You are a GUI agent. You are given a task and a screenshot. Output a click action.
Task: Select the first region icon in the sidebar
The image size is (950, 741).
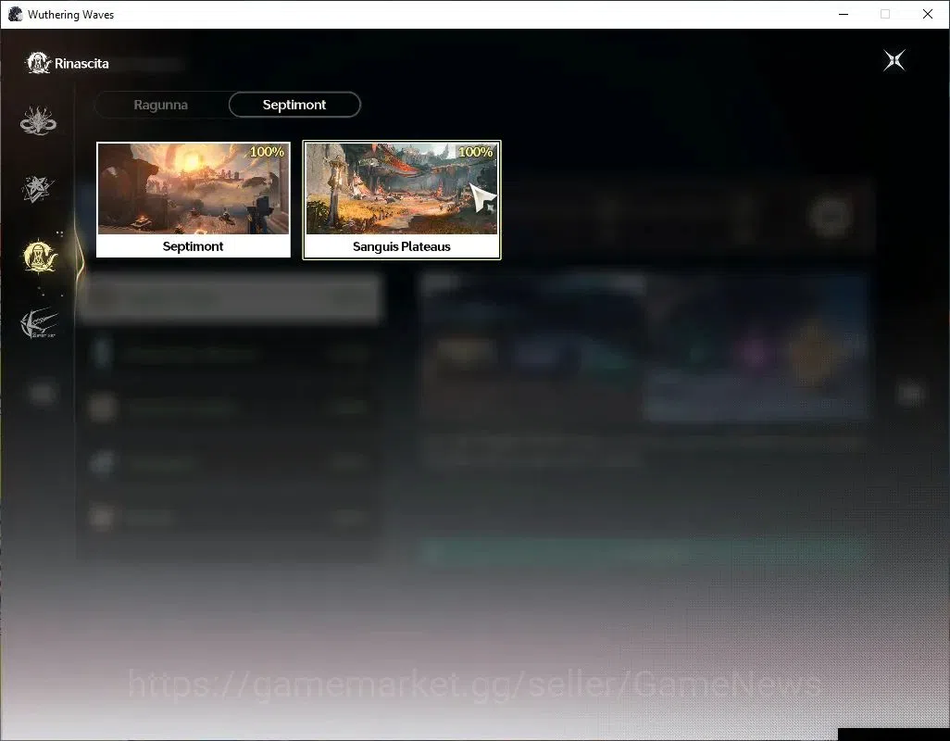click(38, 120)
